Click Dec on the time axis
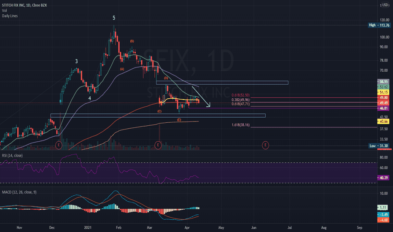The image size is (393, 232). coord(52,228)
